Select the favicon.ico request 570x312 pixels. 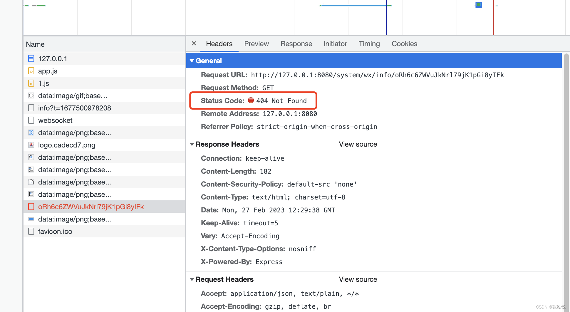point(104,231)
